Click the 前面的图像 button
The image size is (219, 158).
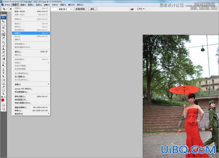[80, 9]
